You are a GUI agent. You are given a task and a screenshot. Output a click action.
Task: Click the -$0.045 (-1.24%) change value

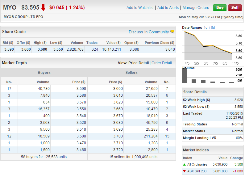[x=66, y=7]
